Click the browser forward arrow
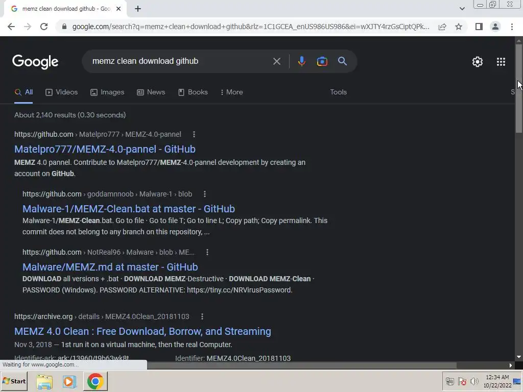The width and height of the screenshot is (523, 392). pos(28,27)
